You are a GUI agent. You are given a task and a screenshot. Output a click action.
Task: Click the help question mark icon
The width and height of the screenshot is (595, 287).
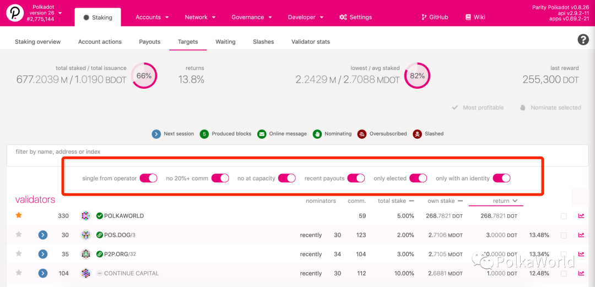point(583,40)
